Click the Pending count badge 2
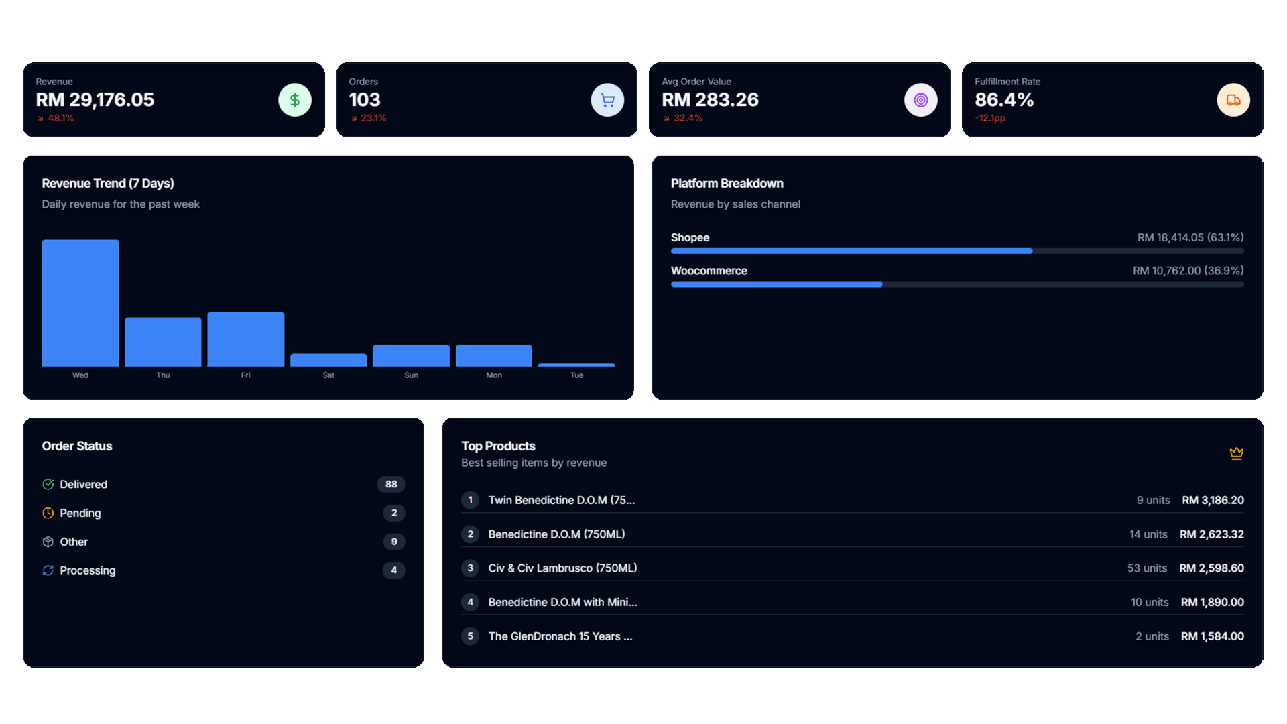1287x724 pixels. (394, 513)
